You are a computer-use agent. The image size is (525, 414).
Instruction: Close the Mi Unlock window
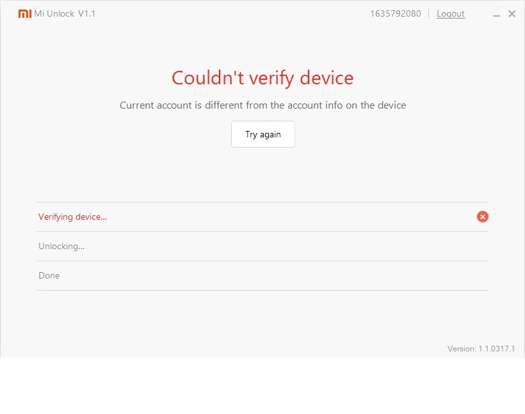coord(512,13)
